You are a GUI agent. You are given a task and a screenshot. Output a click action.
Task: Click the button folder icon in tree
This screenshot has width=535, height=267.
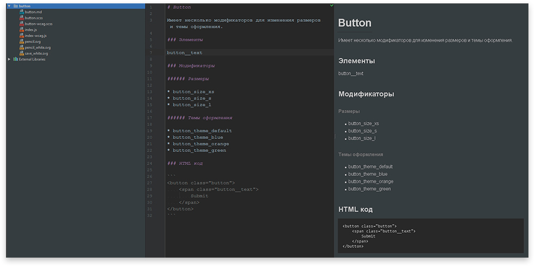[15, 6]
